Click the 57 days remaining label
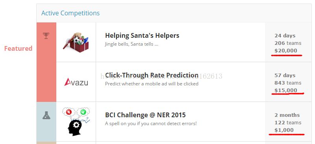The height and width of the screenshot is (144, 315). [285, 76]
